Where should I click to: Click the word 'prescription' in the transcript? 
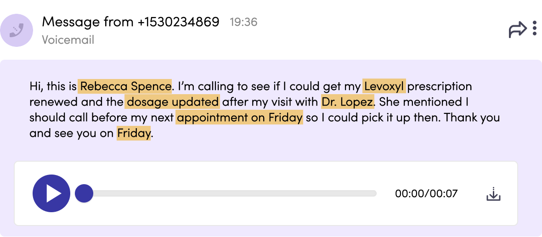click(440, 86)
